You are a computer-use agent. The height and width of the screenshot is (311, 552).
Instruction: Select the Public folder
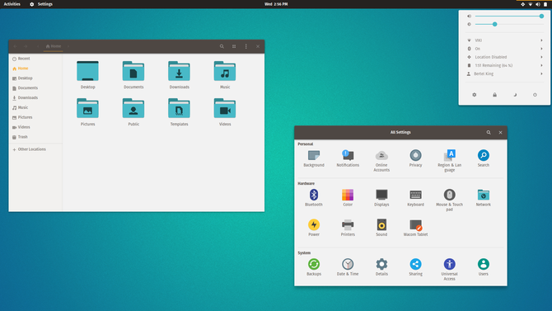pos(133,112)
